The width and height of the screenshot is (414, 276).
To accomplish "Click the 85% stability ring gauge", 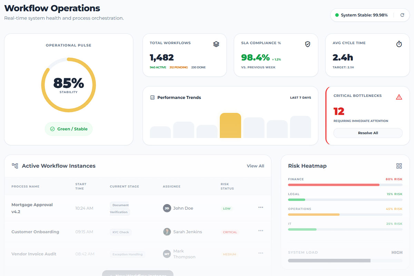I will point(69,85).
